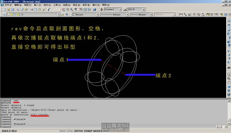Open the Layer Properties Manager icon
This screenshot has height=133, width=231.
(4, 15)
